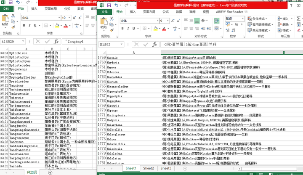Click Merge and Center cells icon
303x175 pixels.
tap(217, 28)
